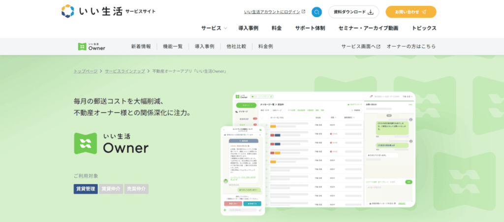This screenshot has height=222, width=504.
Task: Go to トップページ breadcrumb link
Action: click(x=86, y=71)
